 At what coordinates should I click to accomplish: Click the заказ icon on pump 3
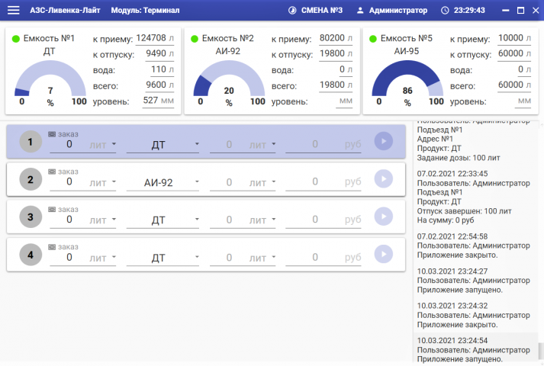[x=52, y=210]
